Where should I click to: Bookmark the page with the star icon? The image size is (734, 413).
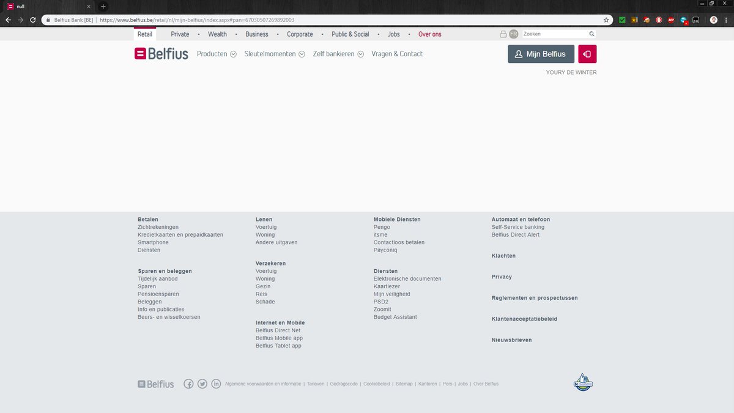click(x=606, y=20)
